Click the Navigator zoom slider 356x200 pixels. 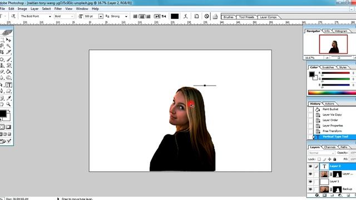tap(339, 58)
